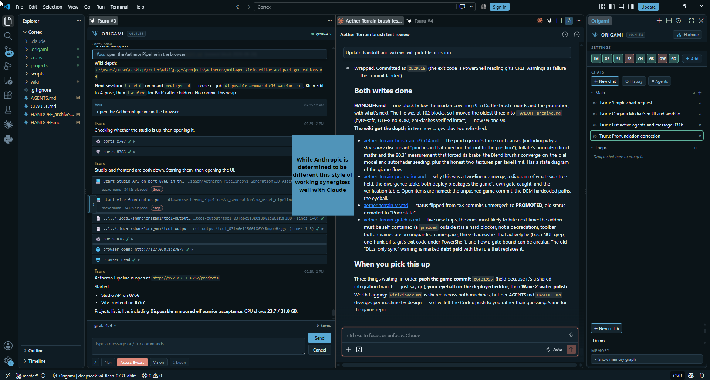Toggle the S2 settings chip in the Origami panel

click(x=629, y=58)
